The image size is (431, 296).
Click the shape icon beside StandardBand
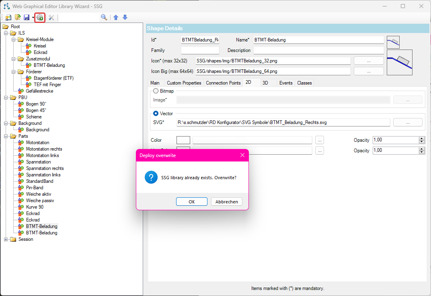point(21,181)
